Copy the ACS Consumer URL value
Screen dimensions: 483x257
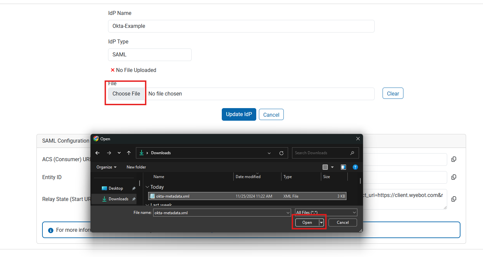coord(454,159)
